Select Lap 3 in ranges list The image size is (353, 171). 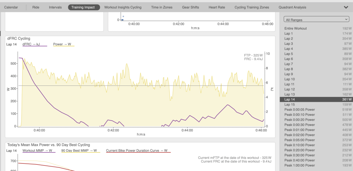(316, 44)
